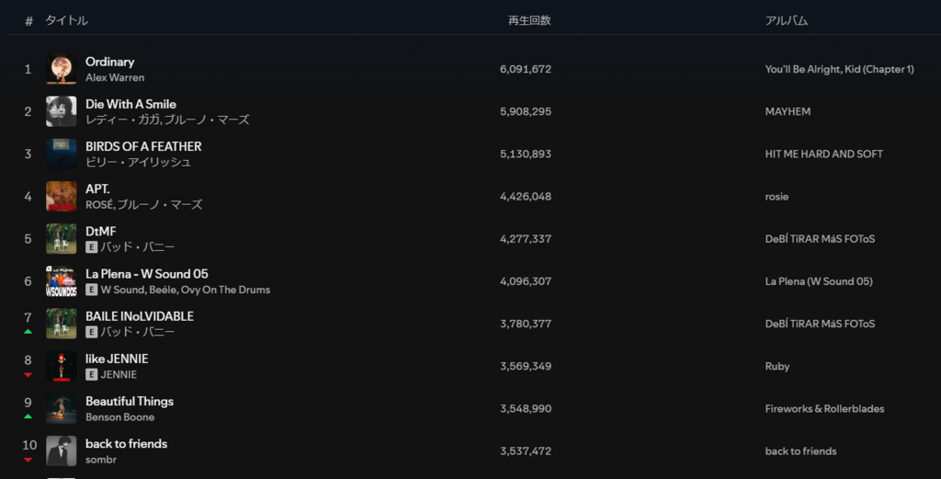Image resolution: width=941 pixels, height=479 pixels.
Task: Open the MAYHEM album link
Action: tap(788, 111)
